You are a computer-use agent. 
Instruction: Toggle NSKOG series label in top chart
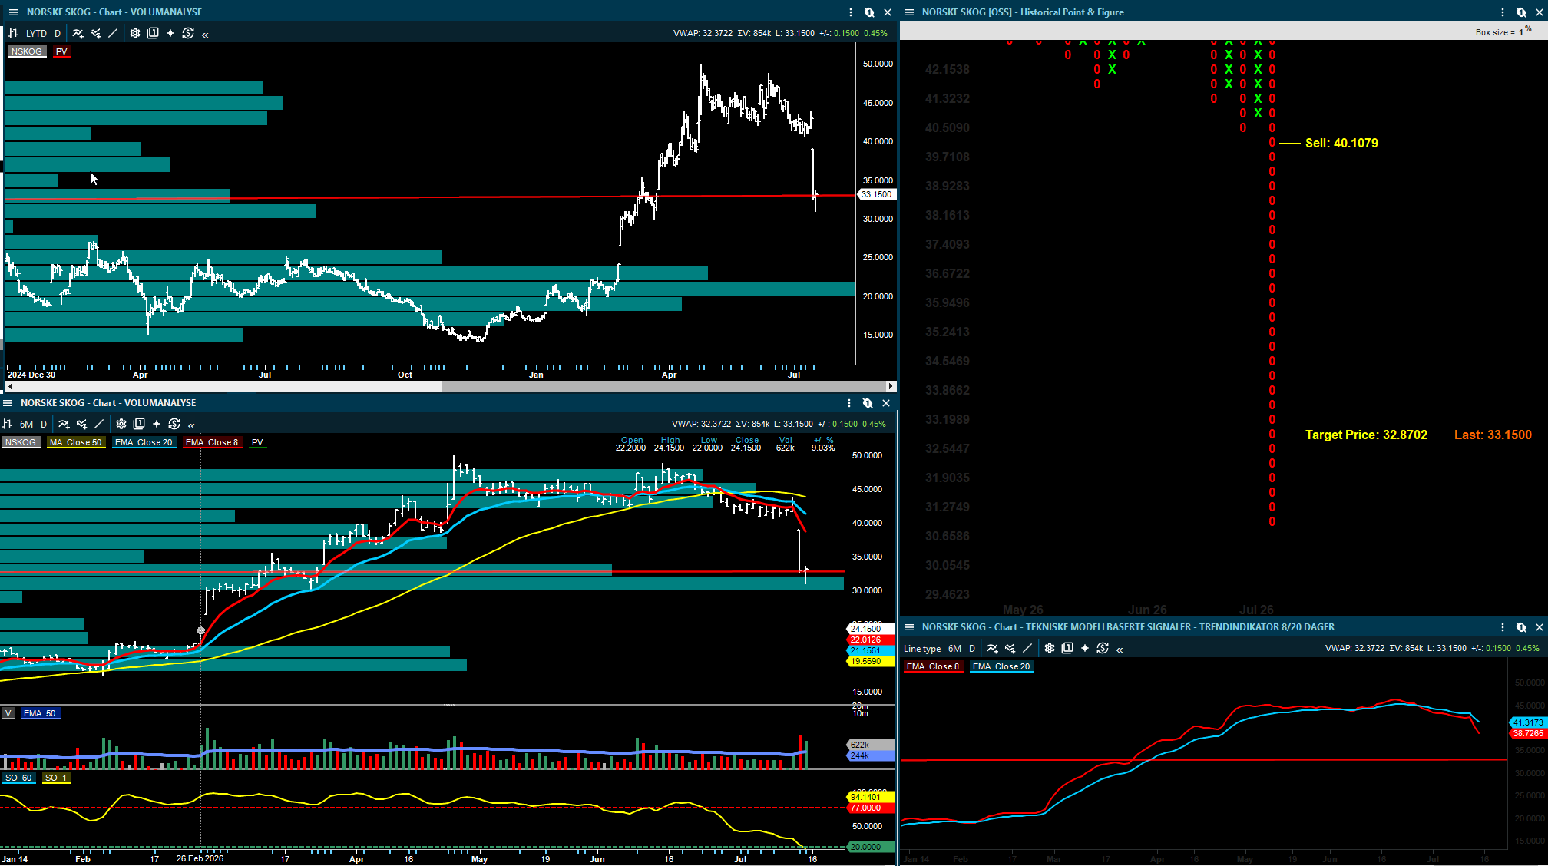click(27, 51)
